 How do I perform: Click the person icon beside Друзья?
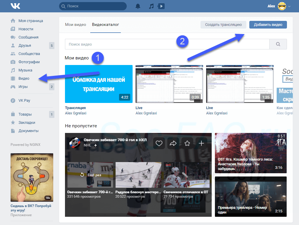point(13,45)
